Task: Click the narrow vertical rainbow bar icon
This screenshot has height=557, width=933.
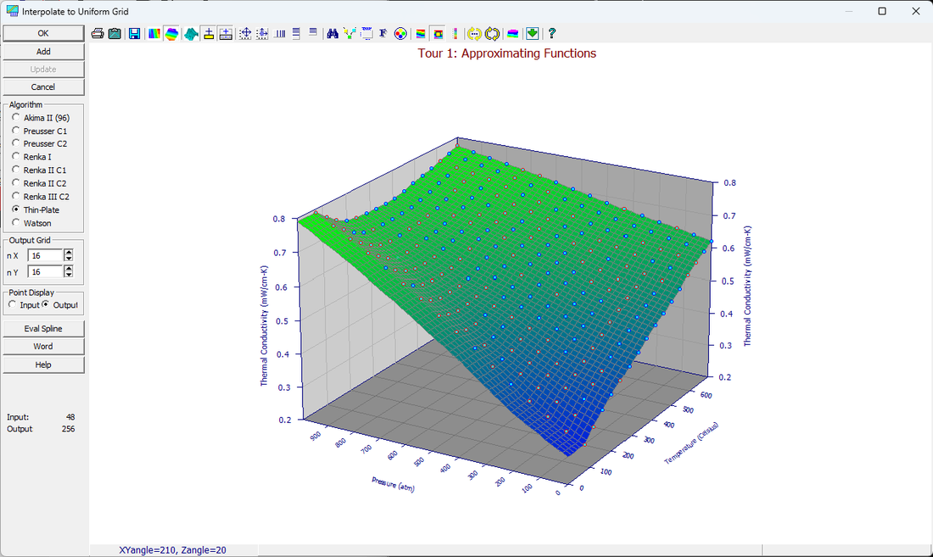Action: 455,34
